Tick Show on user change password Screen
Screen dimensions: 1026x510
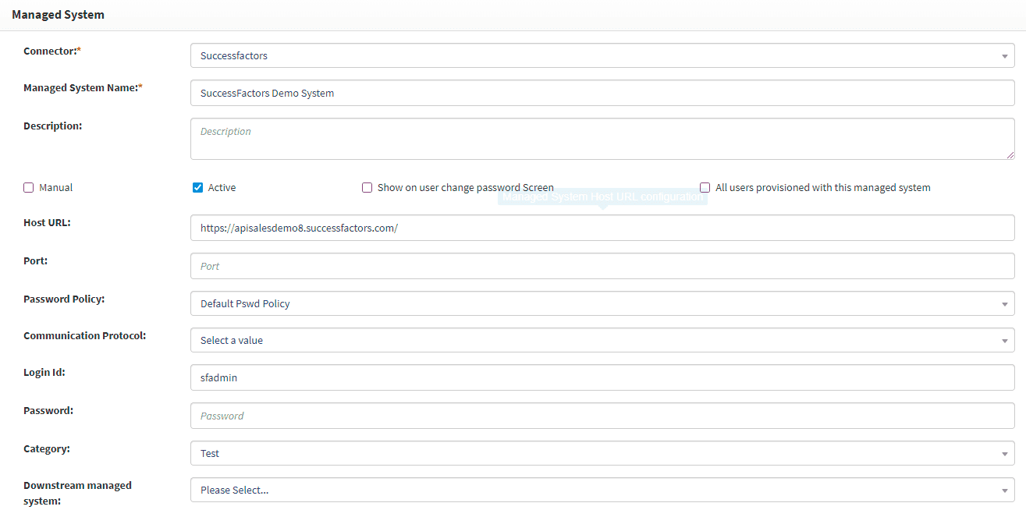click(x=367, y=188)
